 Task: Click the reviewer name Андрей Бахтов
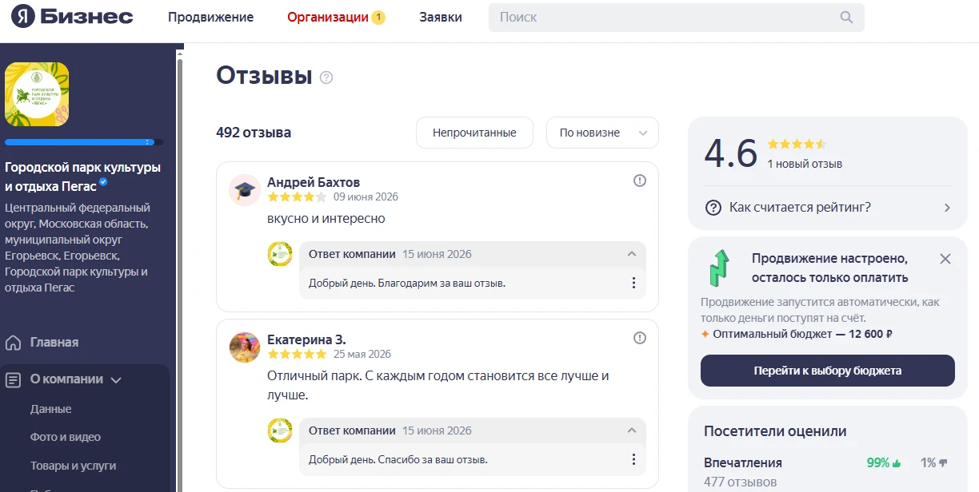(x=314, y=182)
